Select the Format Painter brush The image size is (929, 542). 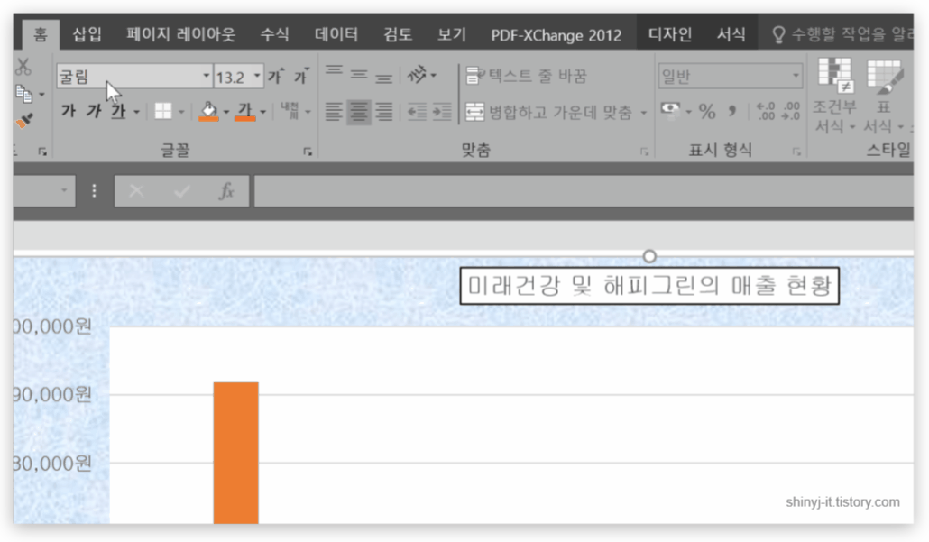pyautogui.click(x=23, y=120)
